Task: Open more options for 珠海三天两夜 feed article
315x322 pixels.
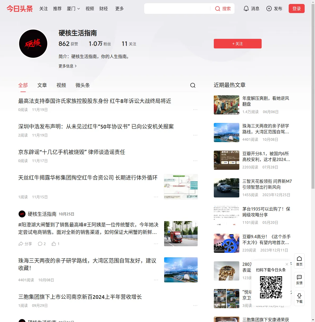Action: click(x=156, y=280)
